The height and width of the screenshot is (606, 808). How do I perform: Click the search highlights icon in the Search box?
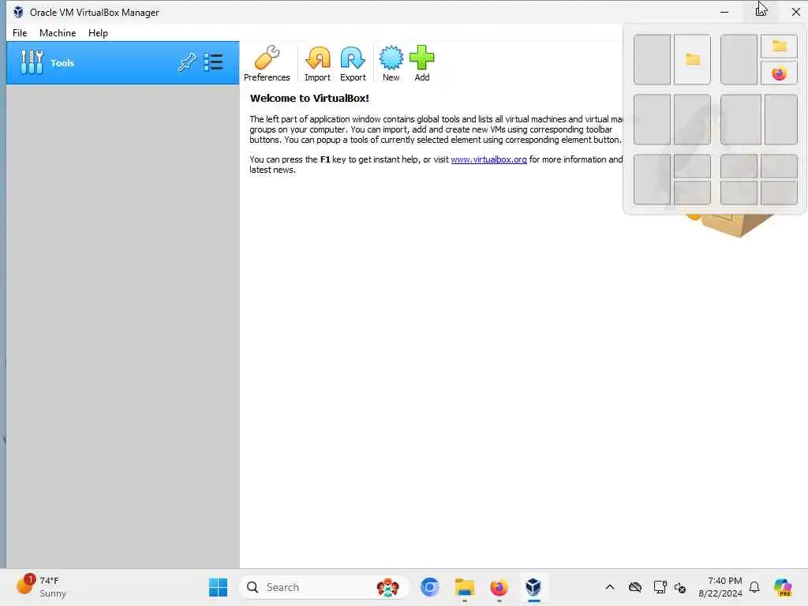click(387, 587)
